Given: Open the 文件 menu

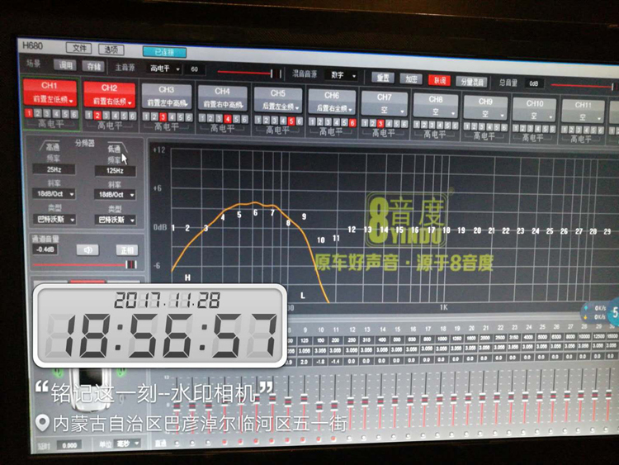Looking at the screenshot, I should coord(79,48).
